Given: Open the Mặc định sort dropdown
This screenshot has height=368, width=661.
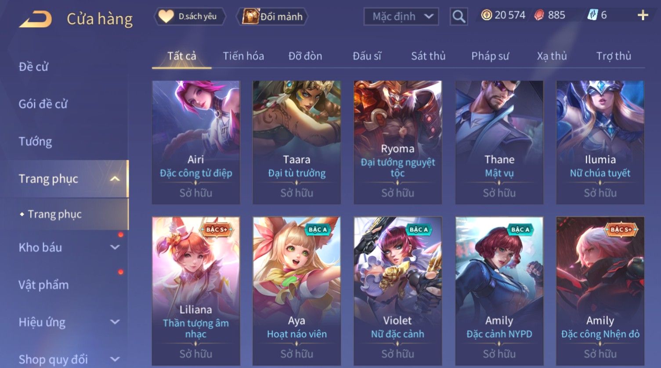Looking at the screenshot, I should pyautogui.click(x=401, y=17).
